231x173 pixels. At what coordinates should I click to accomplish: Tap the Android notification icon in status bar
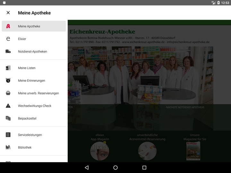(x=4, y=3)
